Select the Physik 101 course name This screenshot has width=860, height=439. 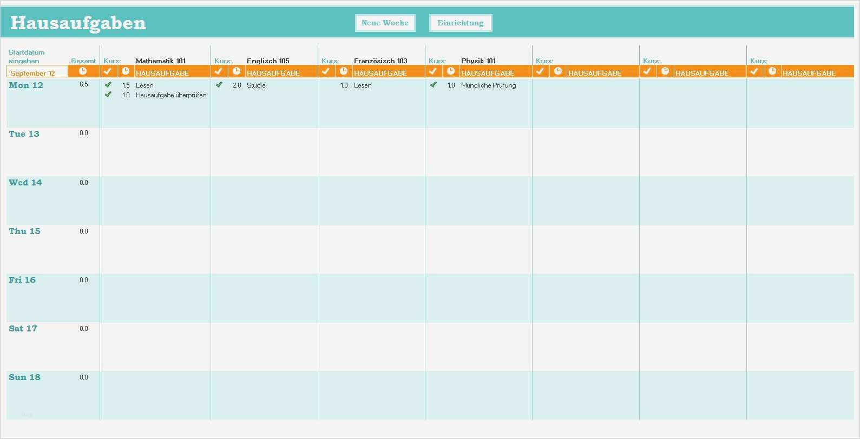478,61
